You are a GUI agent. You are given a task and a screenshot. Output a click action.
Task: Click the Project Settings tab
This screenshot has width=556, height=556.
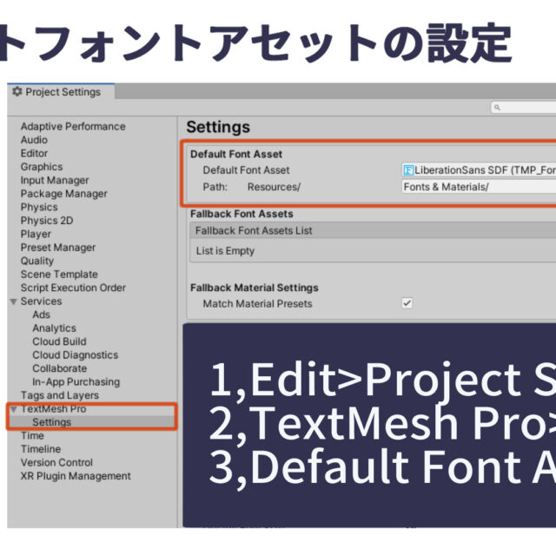pyautogui.click(x=61, y=92)
